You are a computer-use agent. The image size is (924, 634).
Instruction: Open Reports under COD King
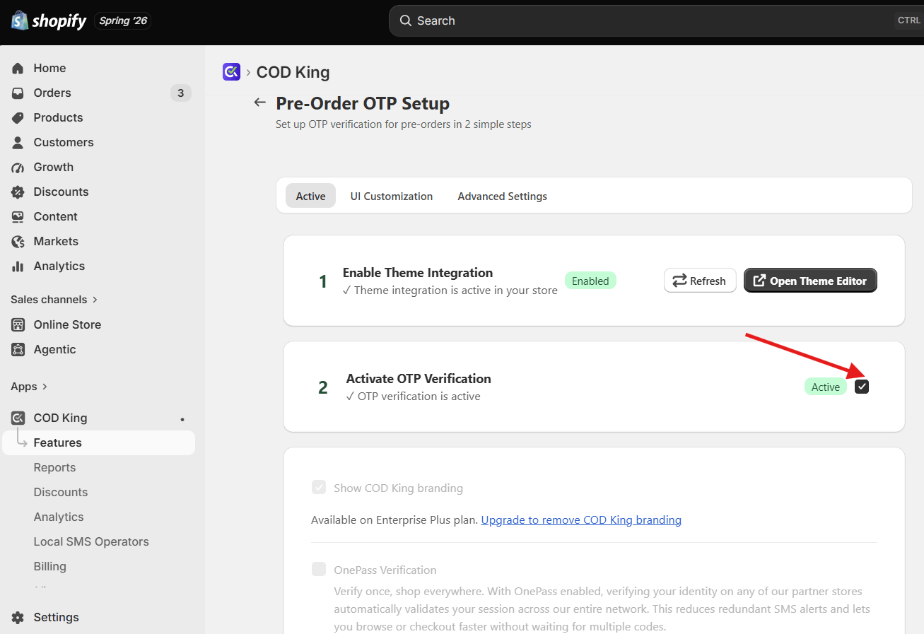54,467
